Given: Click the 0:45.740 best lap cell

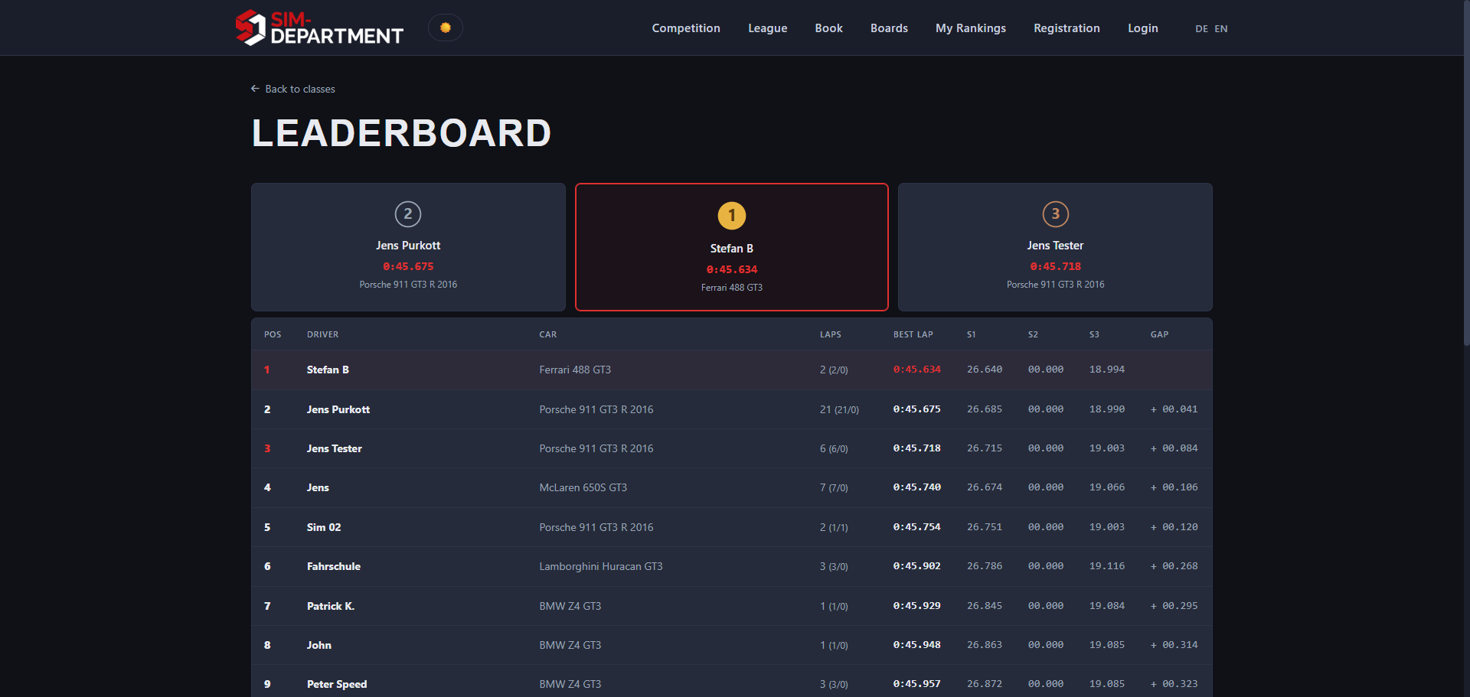Looking at the screenshot, I should pos(916,487).
